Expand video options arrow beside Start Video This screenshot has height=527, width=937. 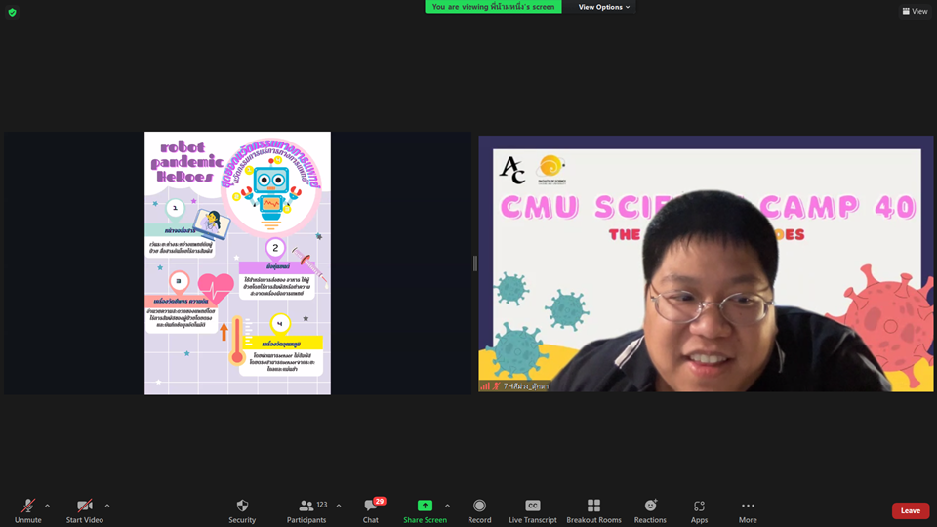click(x=106, y=506)
